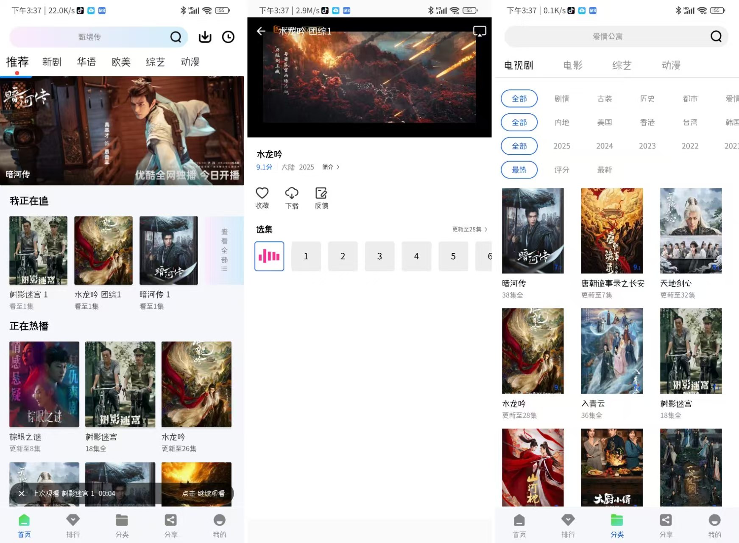Open the download manager icon
Screen dimensions: 739x543
click(205, 37)
